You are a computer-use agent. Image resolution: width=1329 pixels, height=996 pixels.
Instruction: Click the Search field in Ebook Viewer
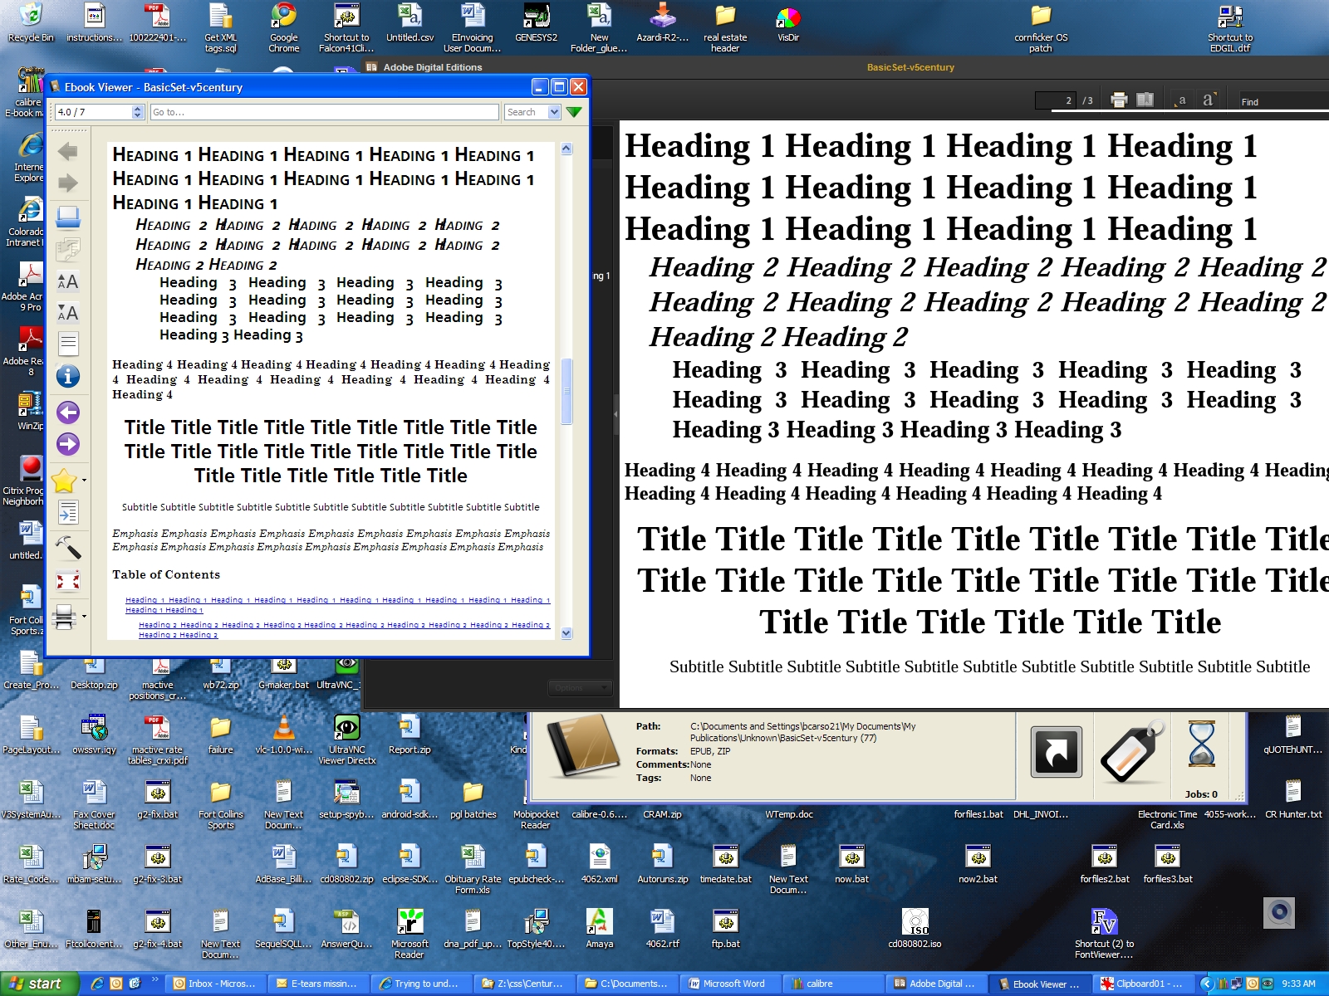tap(526, 112)
